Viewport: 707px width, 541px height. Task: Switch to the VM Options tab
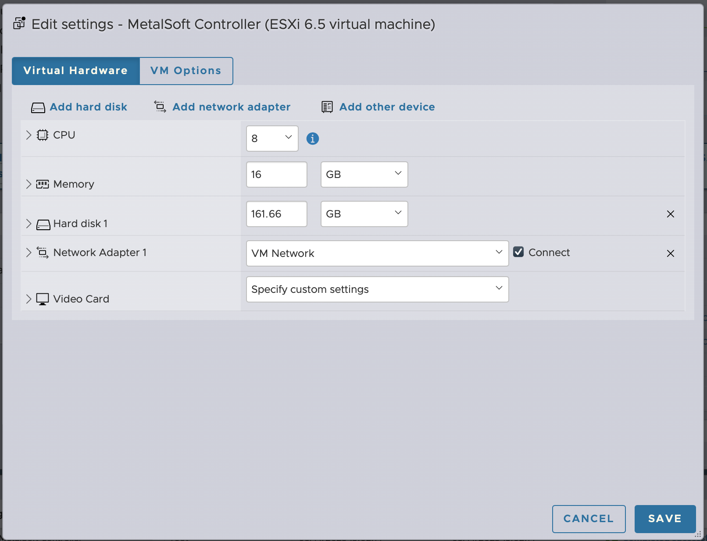click(x=186, y=71)
